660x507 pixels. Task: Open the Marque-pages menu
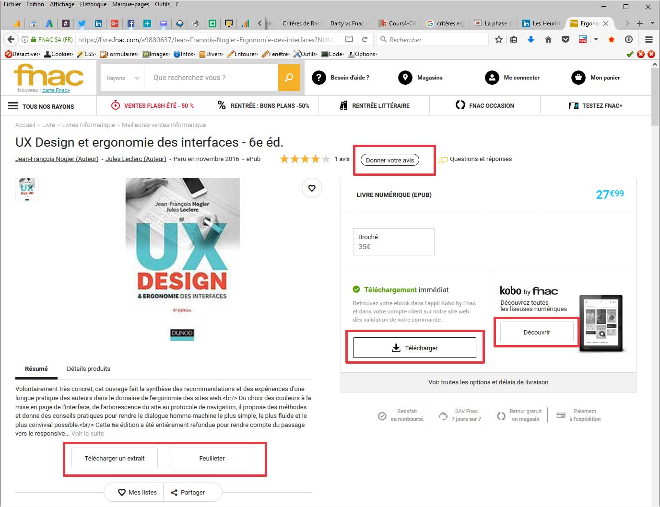(x=130, y=4)
